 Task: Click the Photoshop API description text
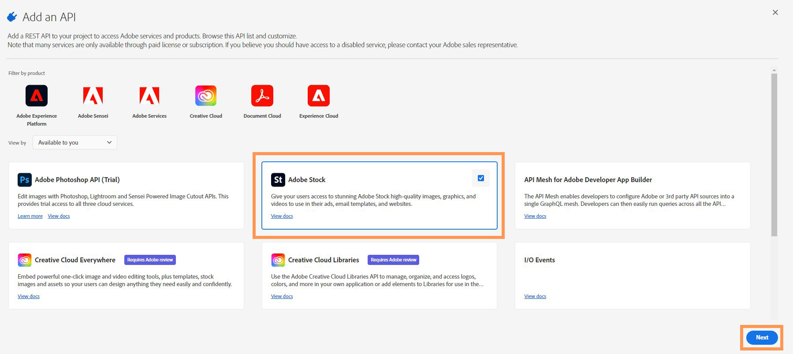pos(123,200)
